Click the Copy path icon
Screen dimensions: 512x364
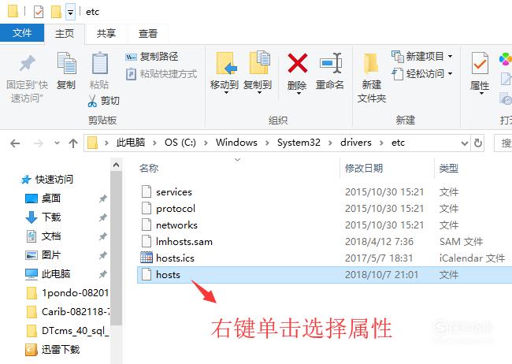click(131, 57)
